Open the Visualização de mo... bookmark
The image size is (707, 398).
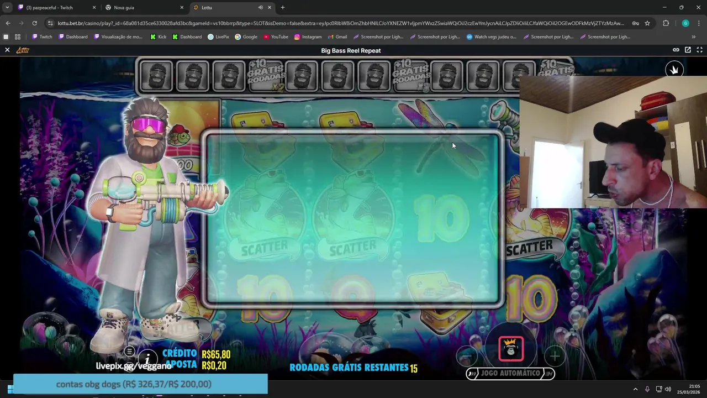pos(118,37)
